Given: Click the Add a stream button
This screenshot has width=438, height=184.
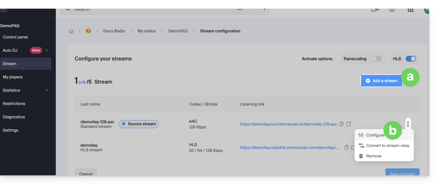Looking at the screenshot, I should [381, 81].
